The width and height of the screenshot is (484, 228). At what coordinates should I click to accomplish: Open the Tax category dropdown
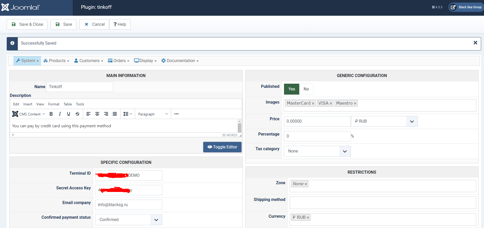(x=317, y=151)
